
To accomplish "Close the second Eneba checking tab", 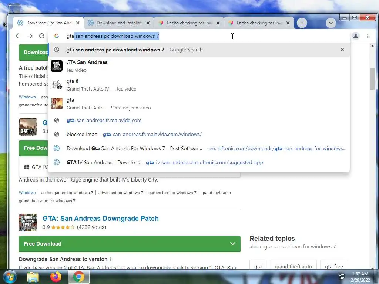I will 288,23.
